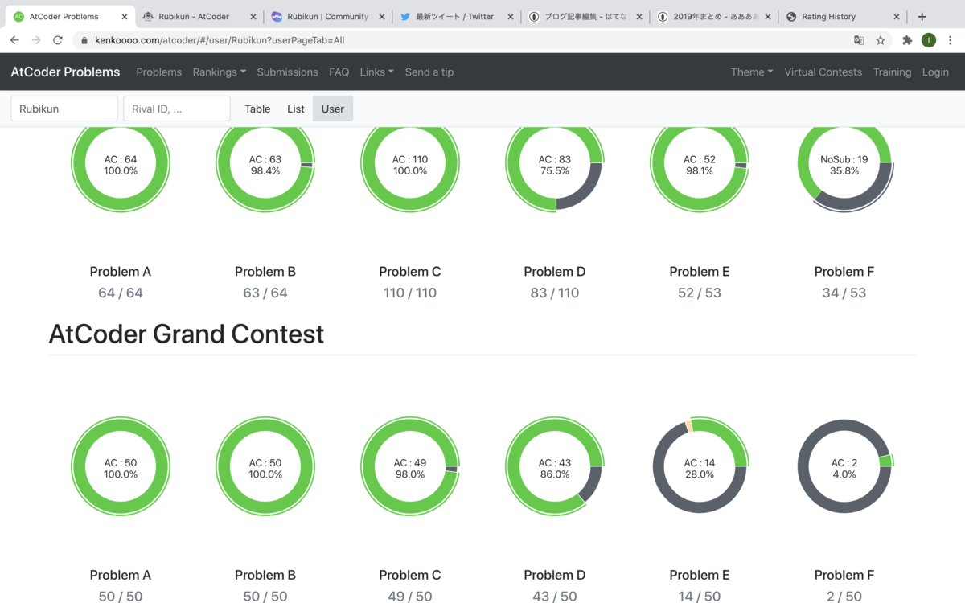
Task: Click the padlock site info icon
Action: pyautogui.click(x=84, y=40)
